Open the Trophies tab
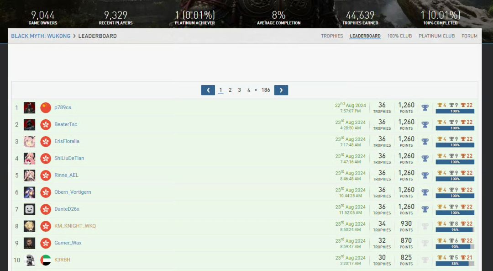 coord(332,36)
